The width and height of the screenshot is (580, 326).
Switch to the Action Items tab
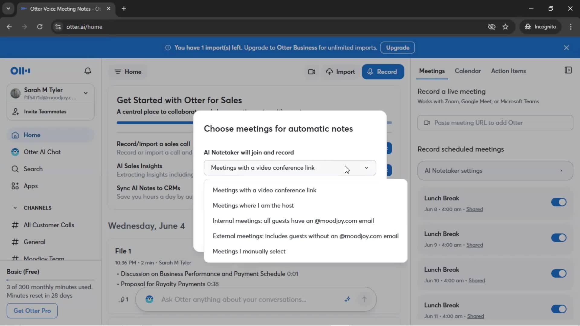coord(508,71)
